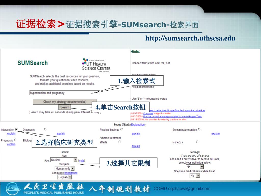Open the Age 'note' link

[x=81, y=161]
